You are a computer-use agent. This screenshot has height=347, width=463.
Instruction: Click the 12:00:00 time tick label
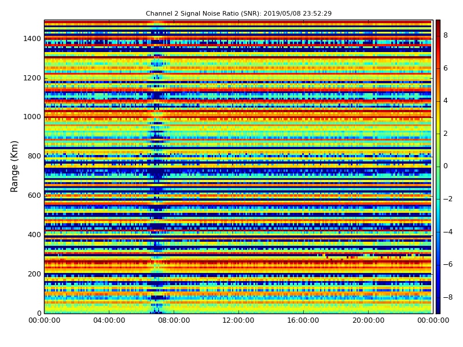238,320
